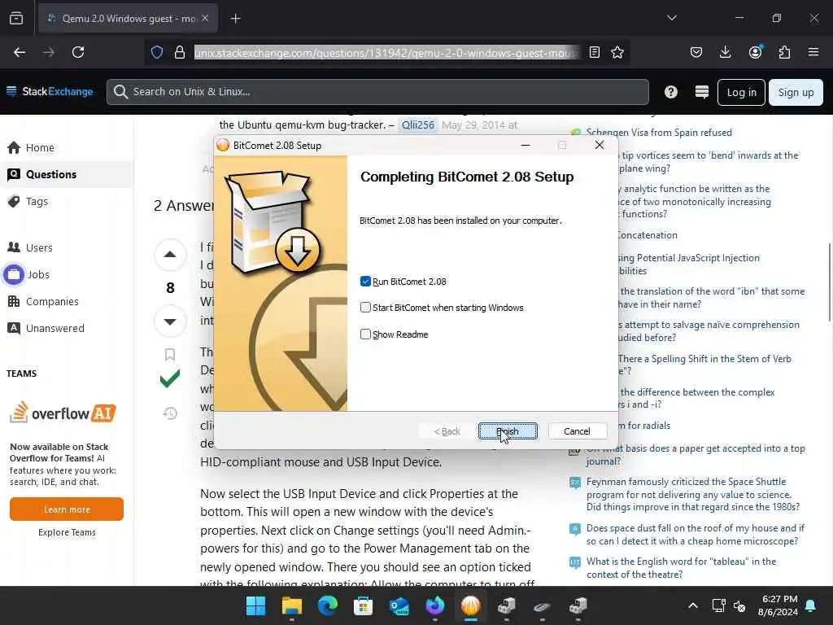Open paper accepted into top journal question

click(x=696, y=455)
